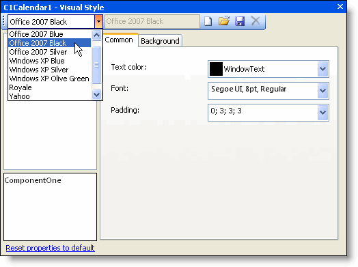Click the Font label

coord(120,88)
